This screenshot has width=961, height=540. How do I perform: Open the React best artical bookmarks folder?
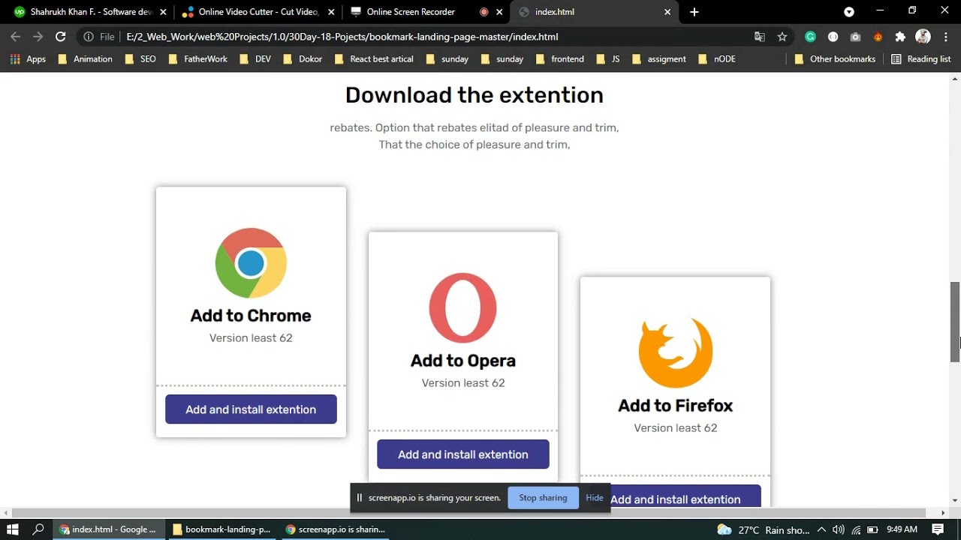pos(373,59)
